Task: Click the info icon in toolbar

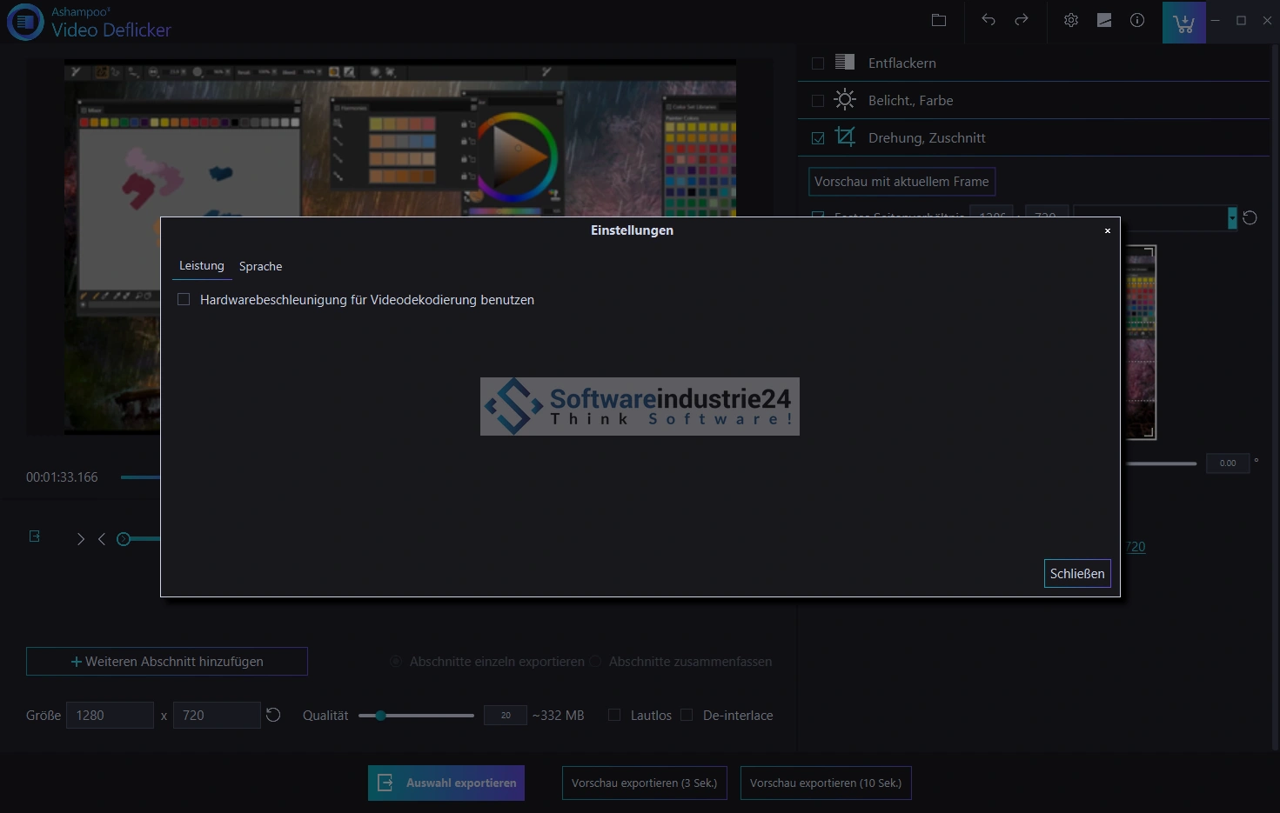Action: pos(1137,20)
